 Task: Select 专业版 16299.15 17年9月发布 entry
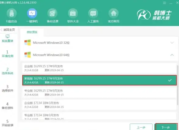99,92
